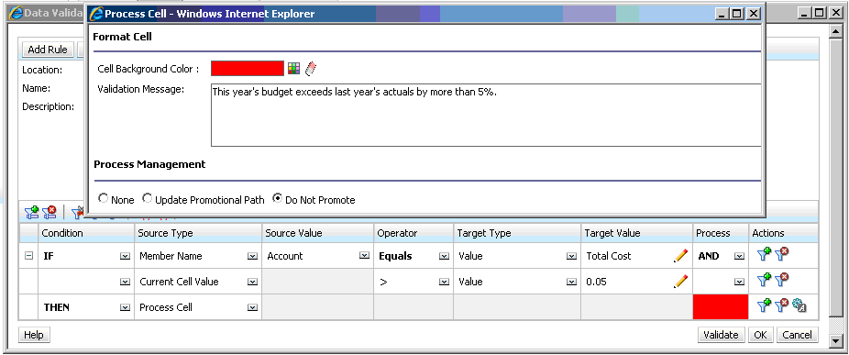
Task: Open the THEN condition dropdown
Action: (x=125, y=307)
